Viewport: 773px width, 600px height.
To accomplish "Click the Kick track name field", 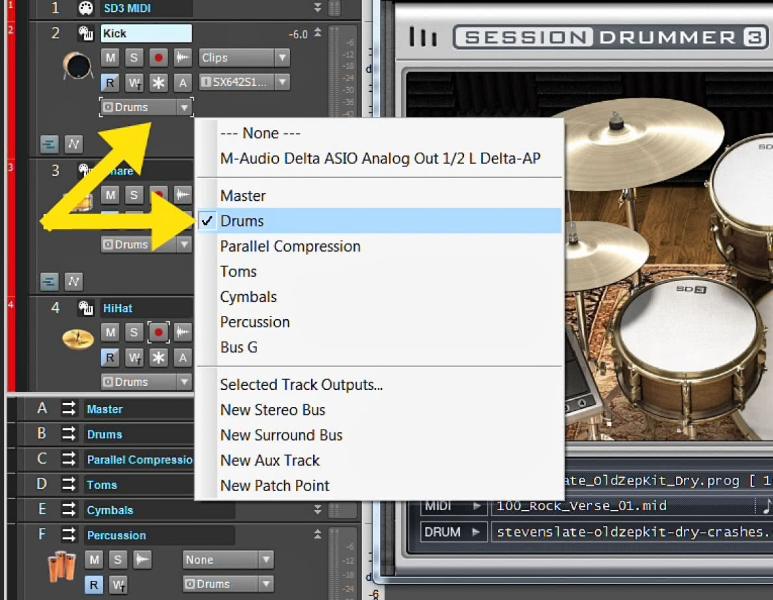I will (146, 34).
